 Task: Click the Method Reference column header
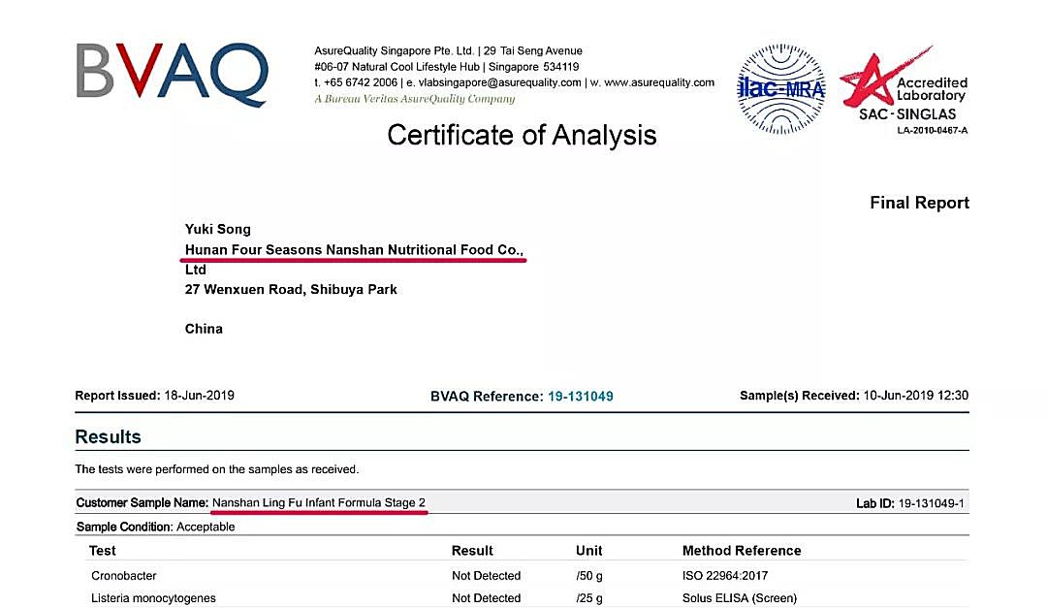pos(742,551)
